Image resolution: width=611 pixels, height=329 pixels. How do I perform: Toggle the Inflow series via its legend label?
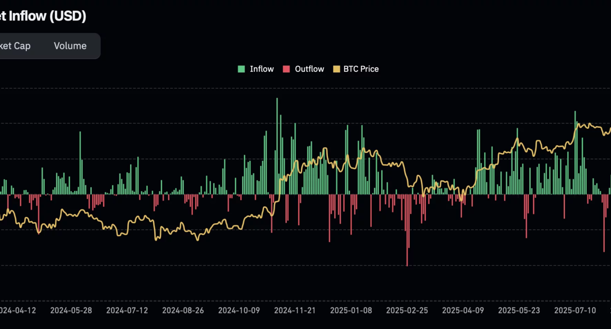[262, 69]
